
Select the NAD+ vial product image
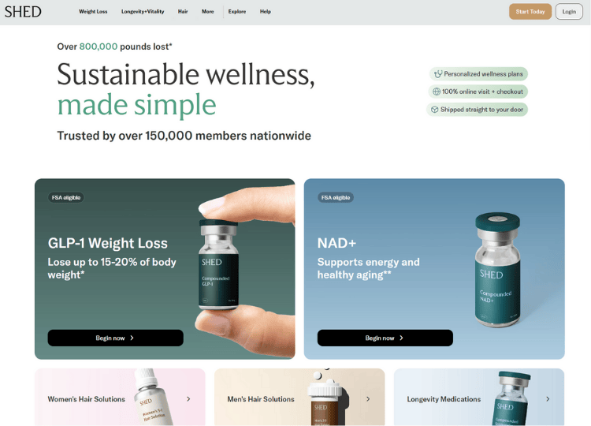point(497,270)
